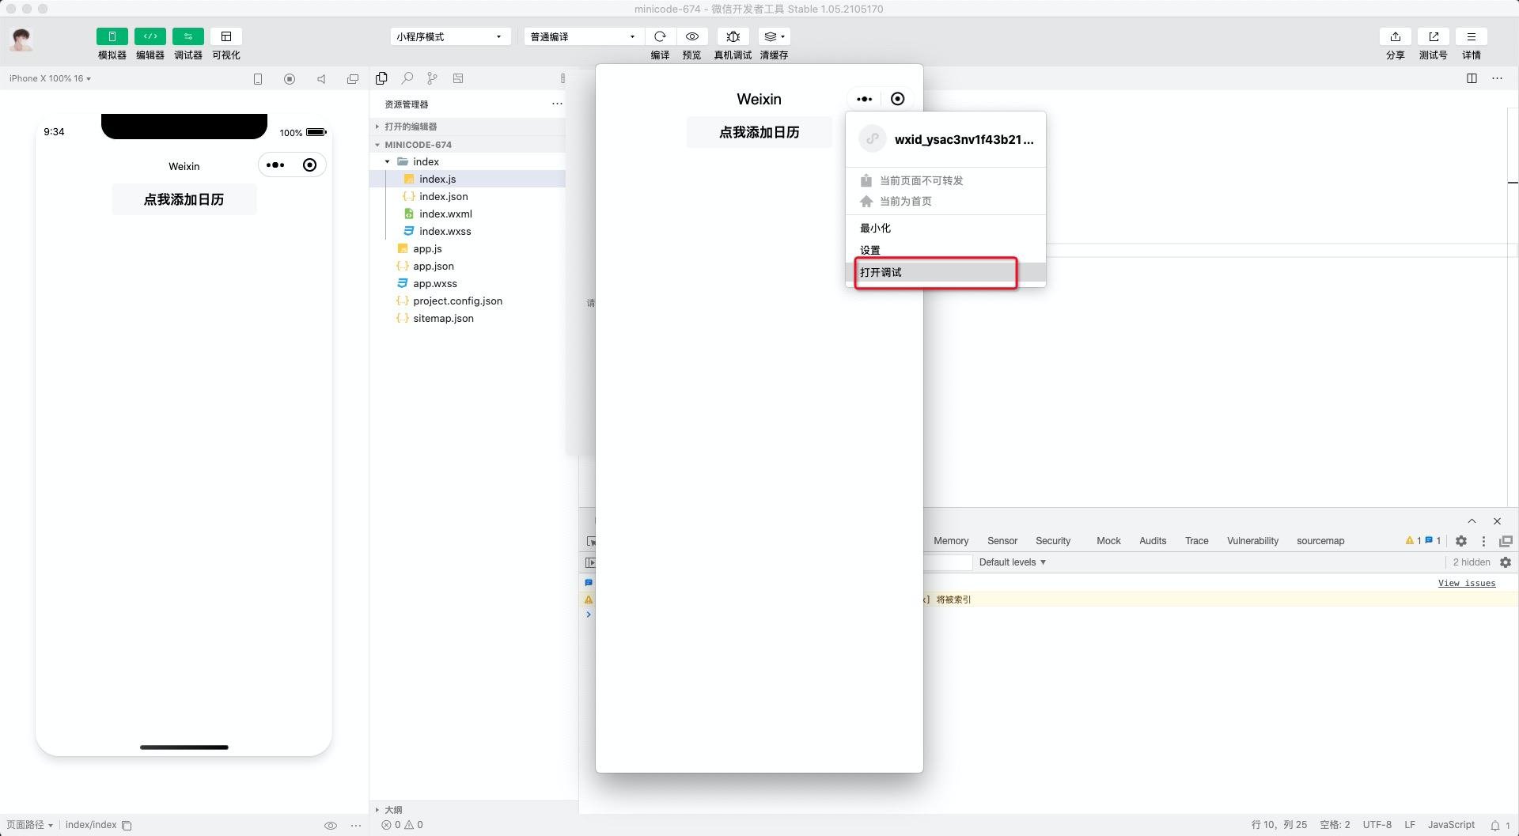Open the sitemap.json file
Image resolution: width=1519 pixels, height=836 pixels.
point(468,318)
